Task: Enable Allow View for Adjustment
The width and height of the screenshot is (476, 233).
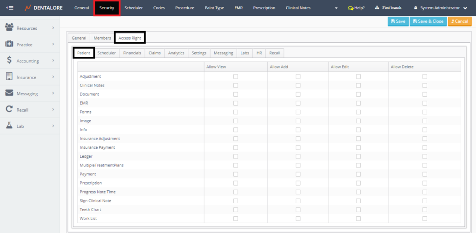Action: click(x=236, y=76)
